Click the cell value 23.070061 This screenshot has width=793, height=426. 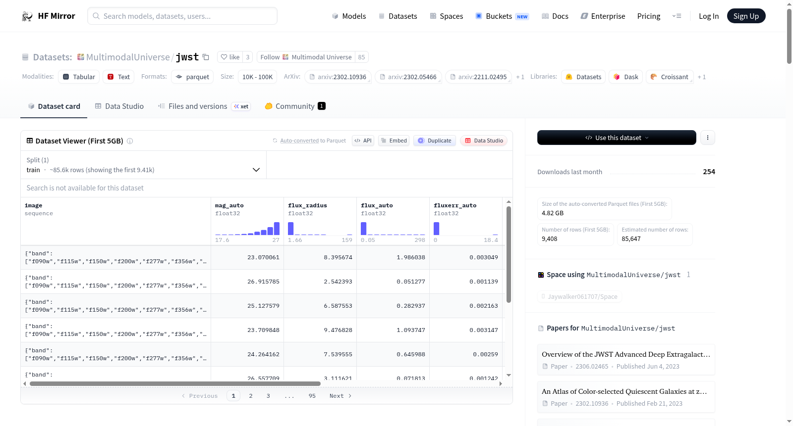[263, 257]
